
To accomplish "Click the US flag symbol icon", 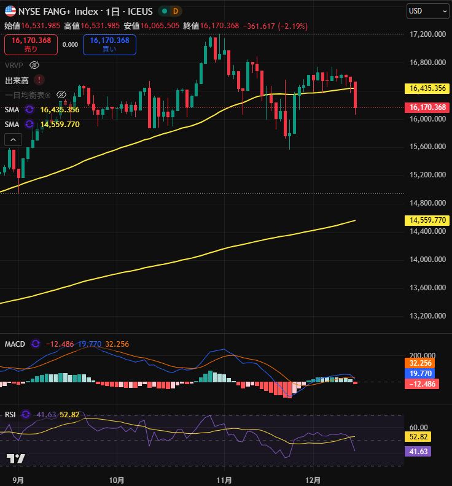I will [x=10, y=11].
